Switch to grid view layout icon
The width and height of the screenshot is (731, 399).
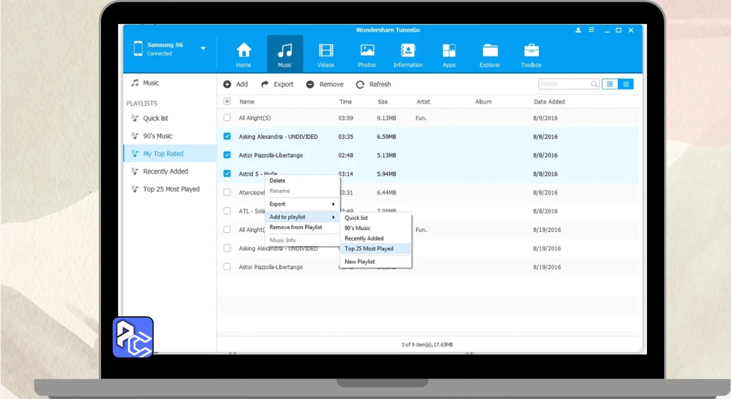tap(610, 84)
